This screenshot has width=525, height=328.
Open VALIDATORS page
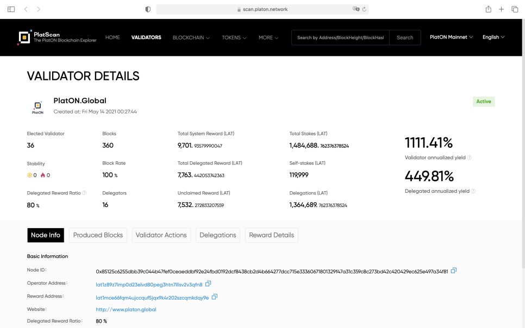tap(146, 37)
